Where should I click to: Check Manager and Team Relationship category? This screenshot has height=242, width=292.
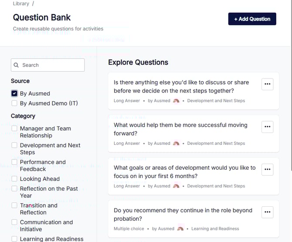14,128
